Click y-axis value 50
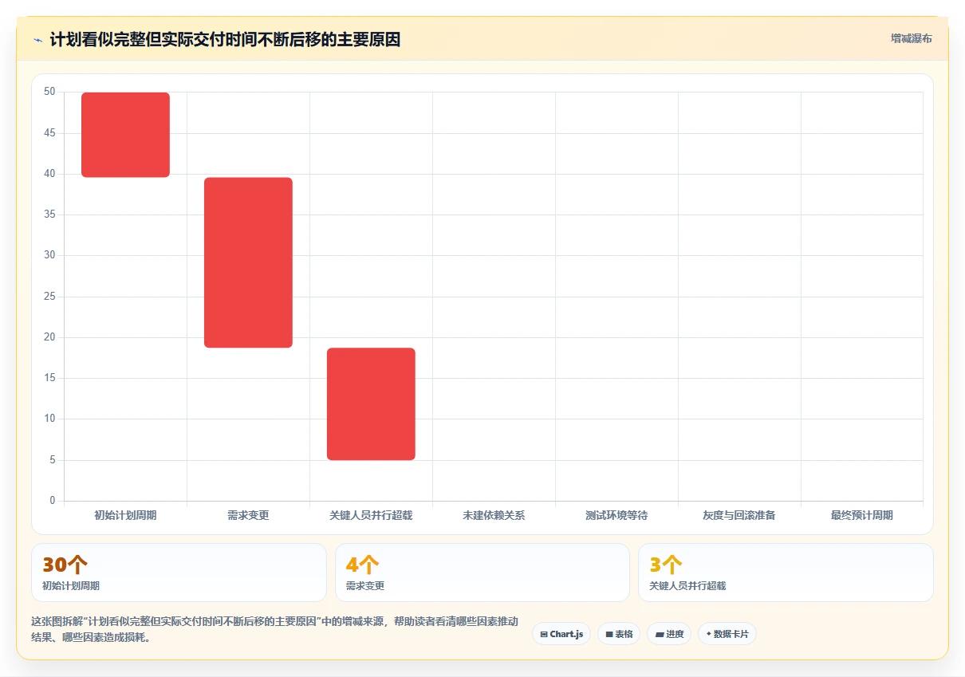 click(49, 92)
